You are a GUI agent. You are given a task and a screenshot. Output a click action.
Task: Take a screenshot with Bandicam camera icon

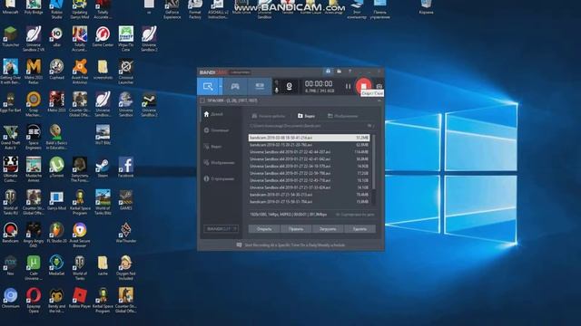pos(379,87)
